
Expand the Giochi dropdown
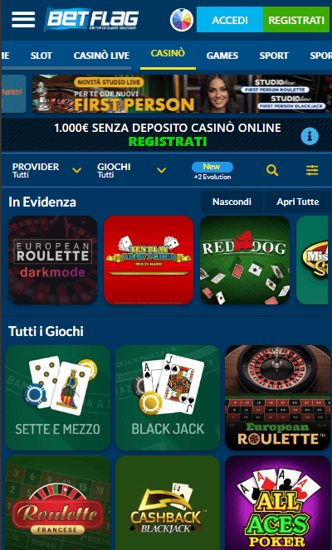pos(132,170)
